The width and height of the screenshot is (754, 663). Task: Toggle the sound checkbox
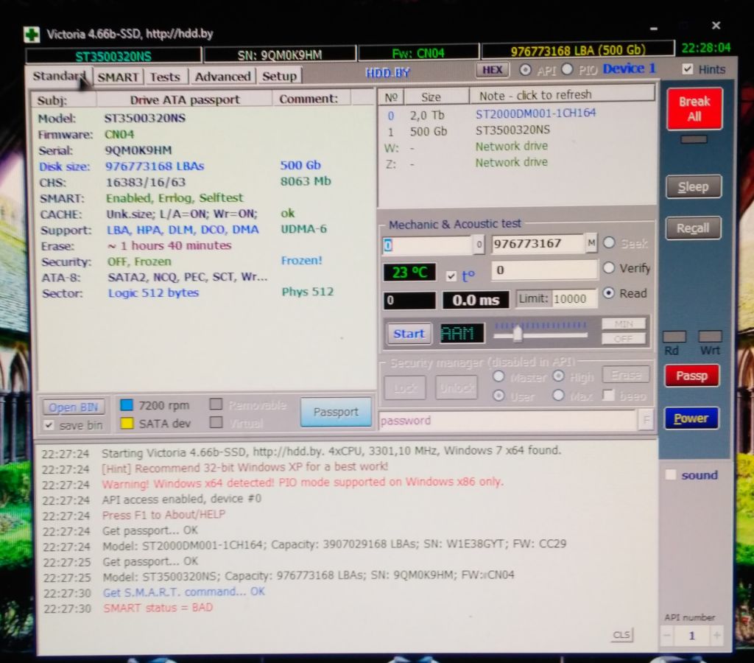tap(670, 475)
